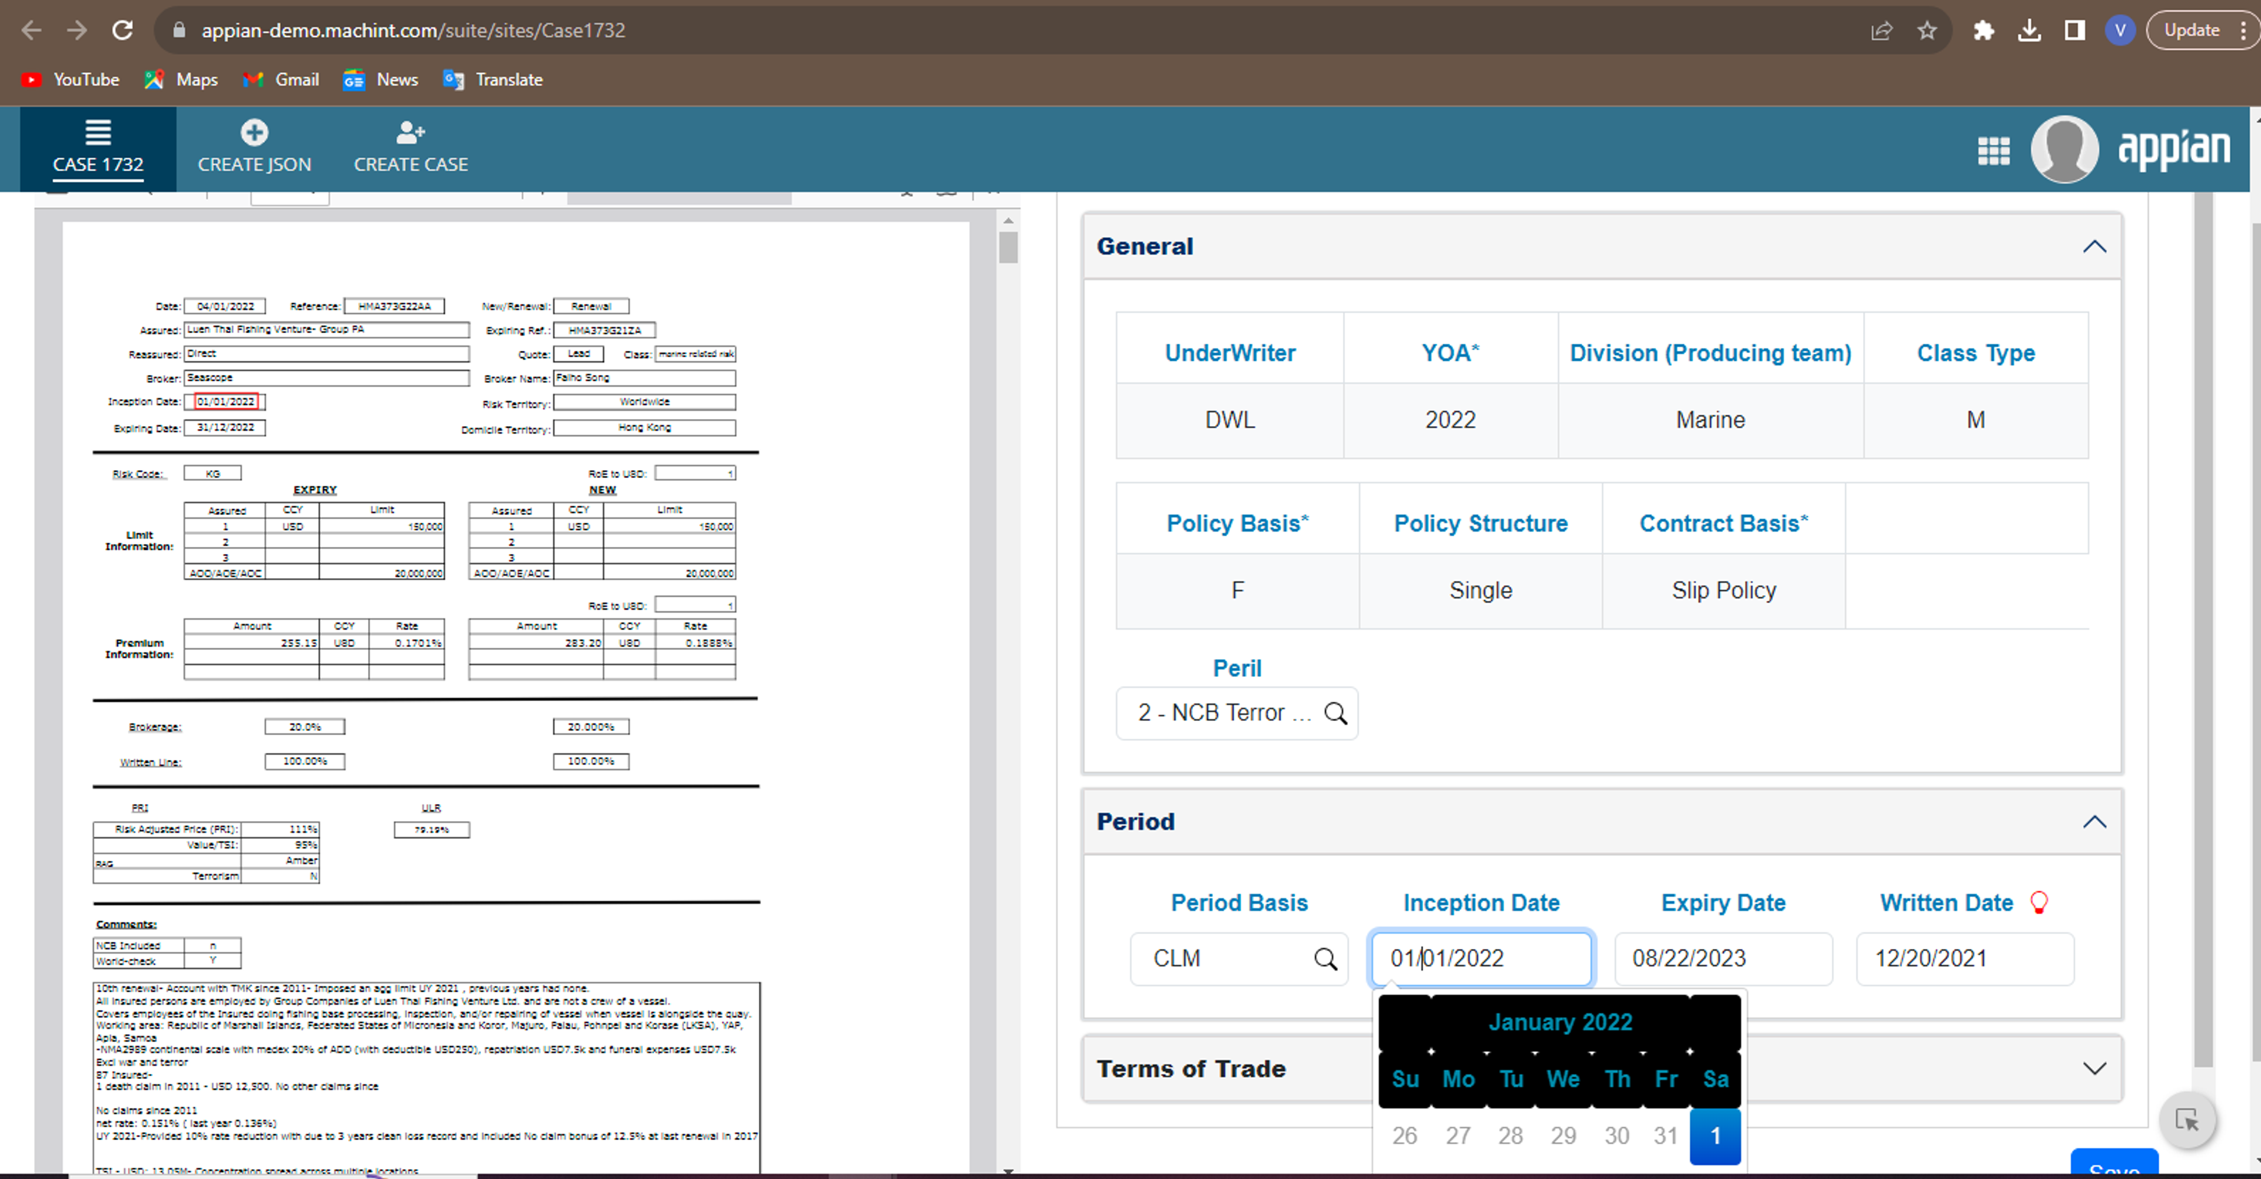Click the red lightbulb beside Written Date

2039,903
